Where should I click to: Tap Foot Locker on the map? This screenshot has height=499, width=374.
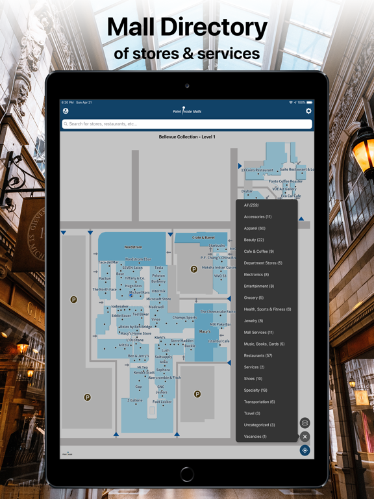click(162, 402)
